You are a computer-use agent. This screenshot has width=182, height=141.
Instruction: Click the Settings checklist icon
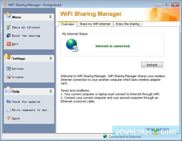coord(8,57)
